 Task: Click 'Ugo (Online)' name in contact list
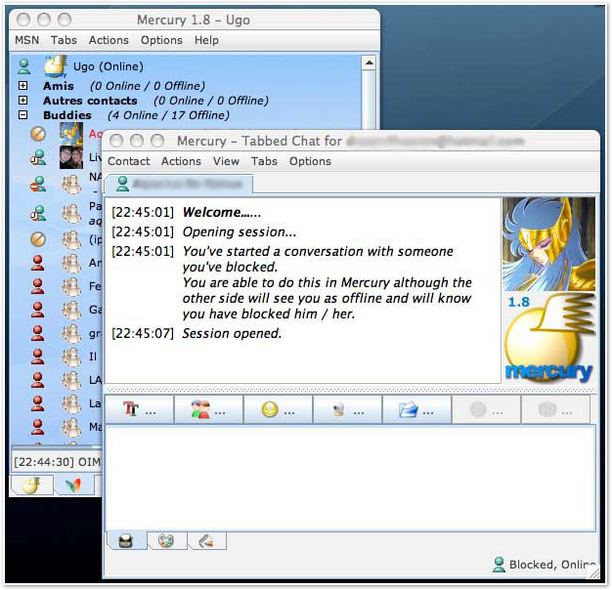tap(109, 66)
